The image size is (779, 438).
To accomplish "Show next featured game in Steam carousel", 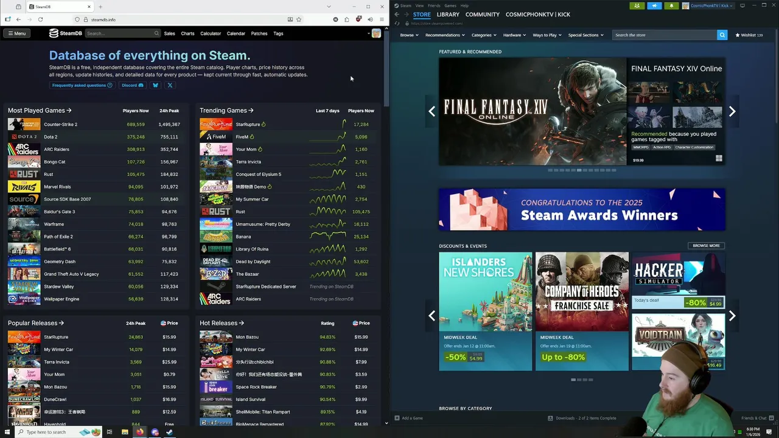I will coord(732,111).
